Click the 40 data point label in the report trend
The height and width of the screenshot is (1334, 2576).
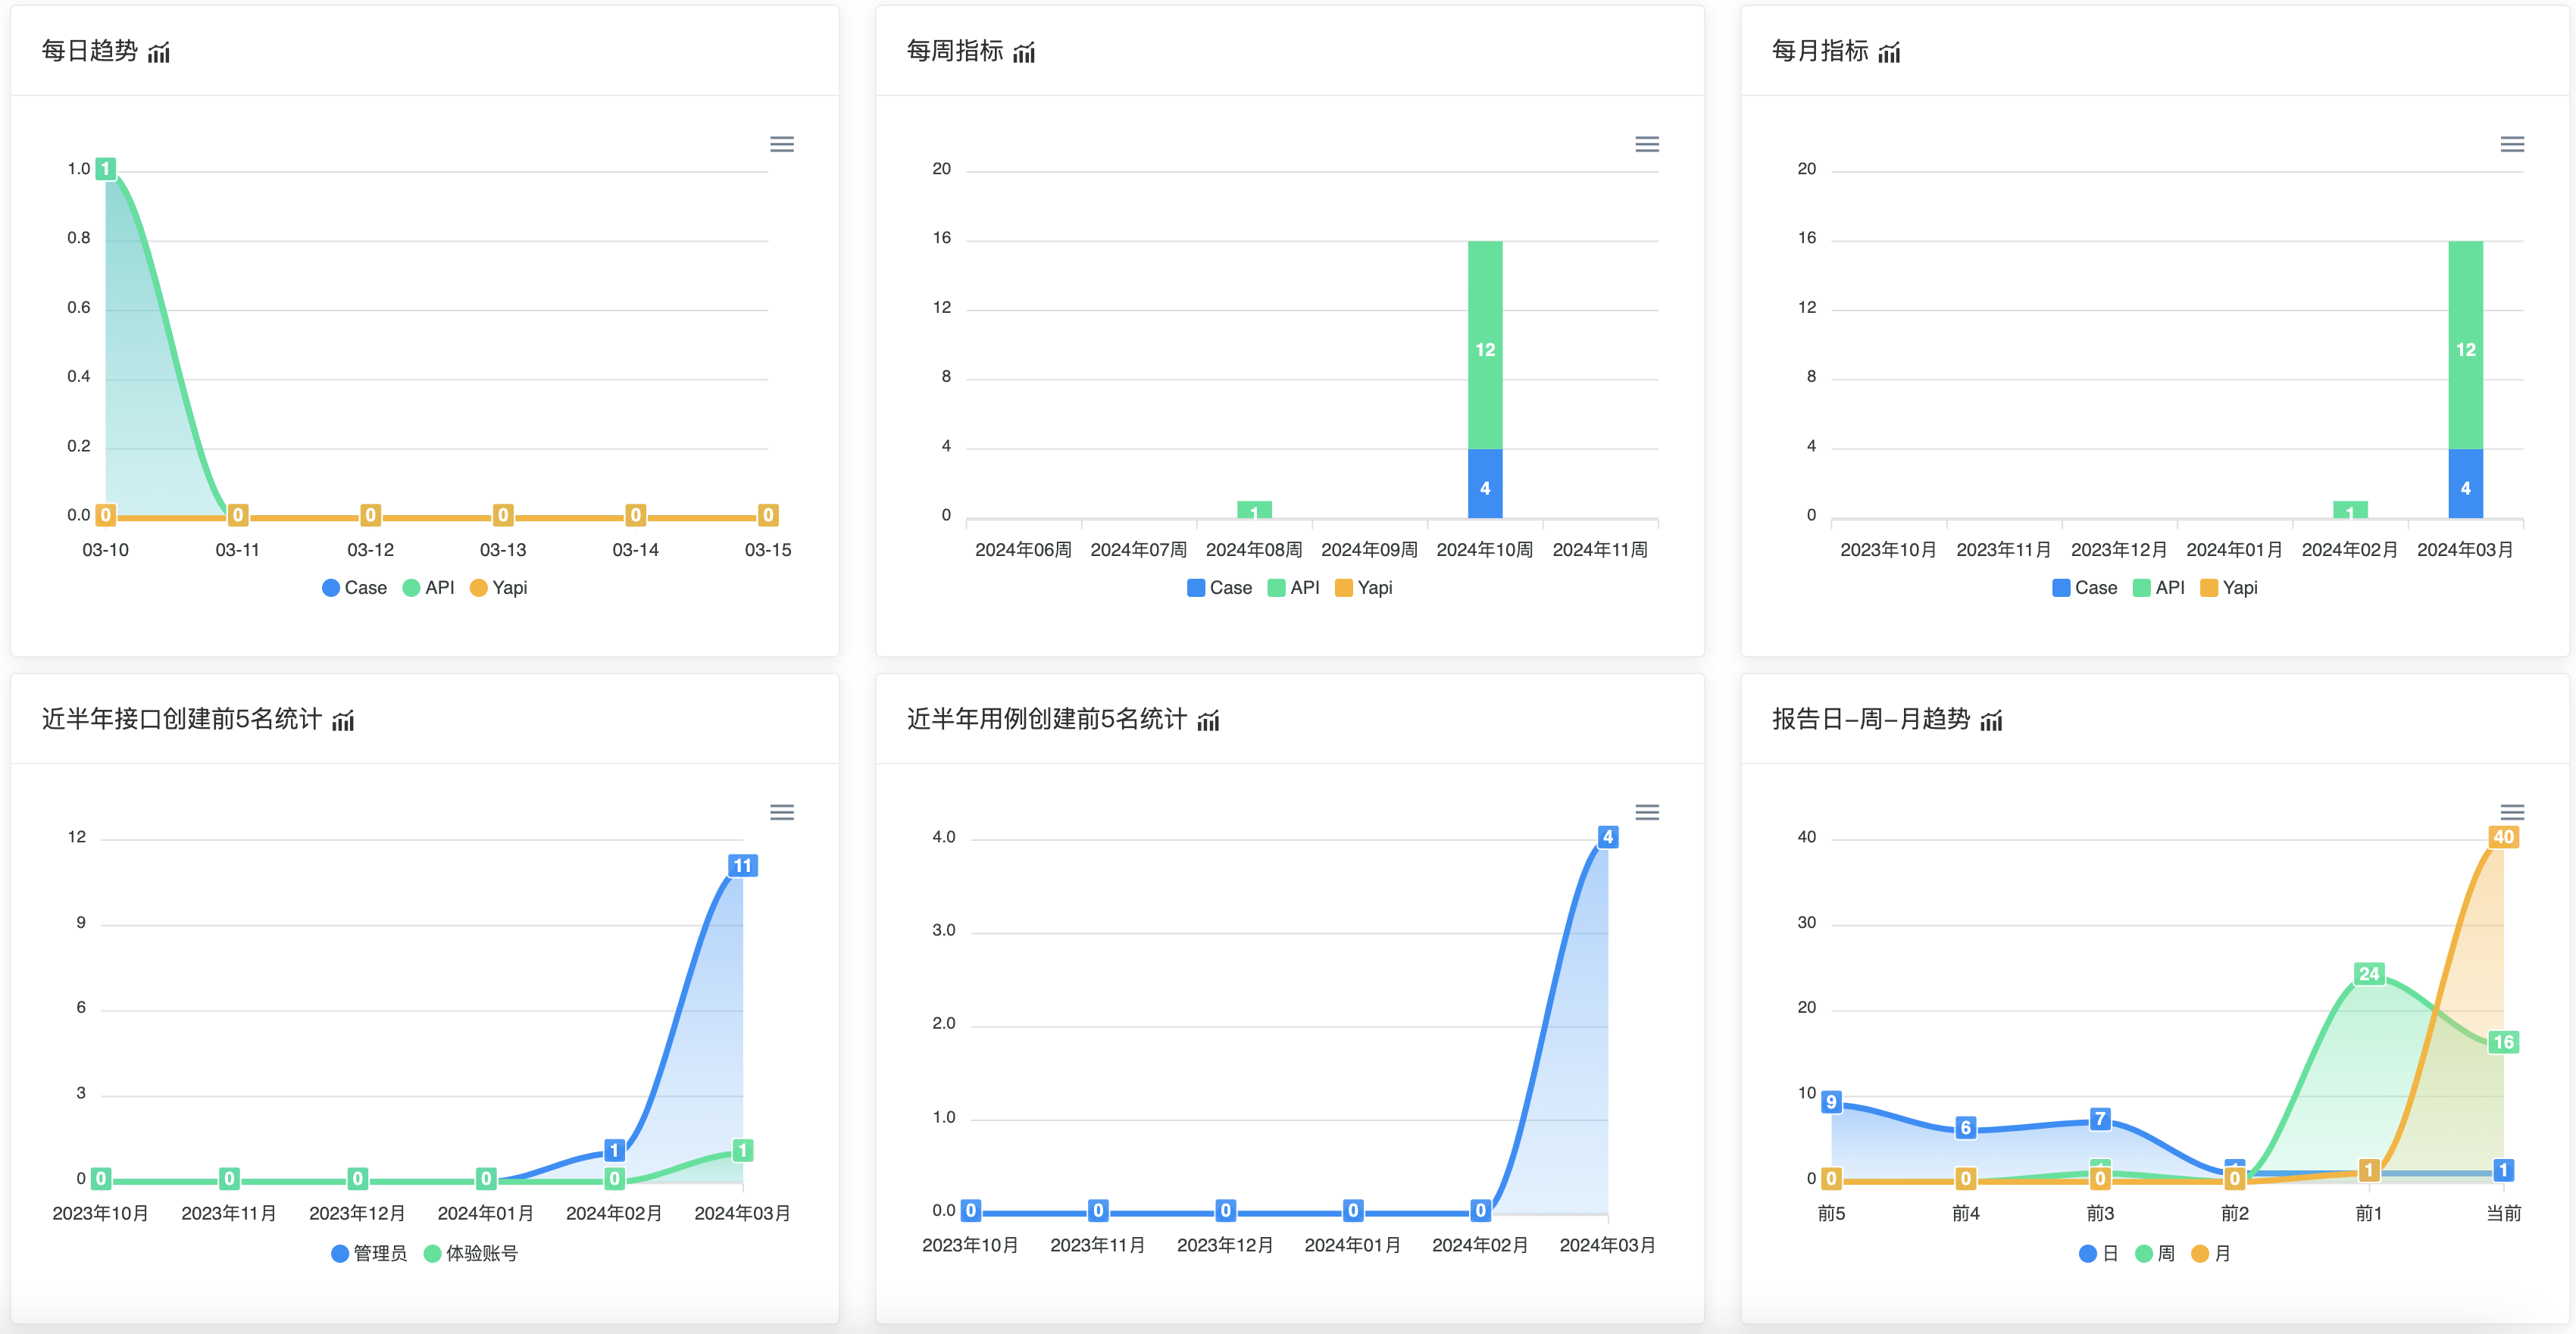pyautogui.click(x=2503, y=837)
